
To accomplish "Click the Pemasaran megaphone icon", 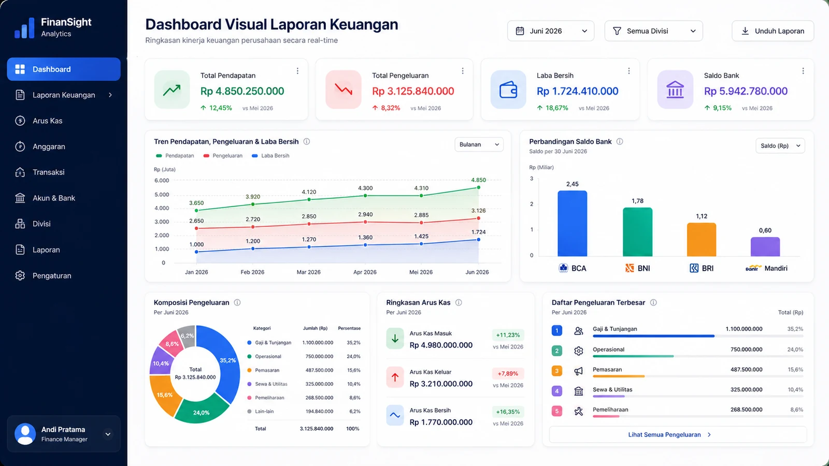I will tap(579, 371).
